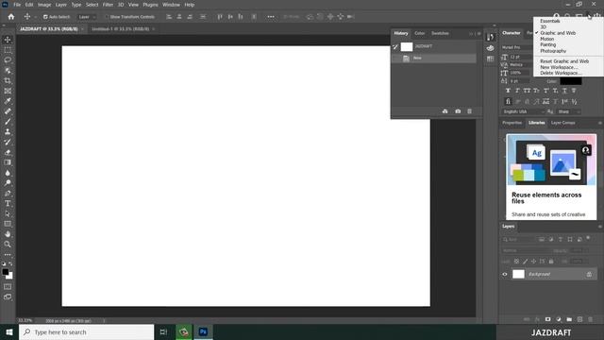The image size is (604, 340).
Task: Click the three-dots more options in options bar
Action: 271,17
